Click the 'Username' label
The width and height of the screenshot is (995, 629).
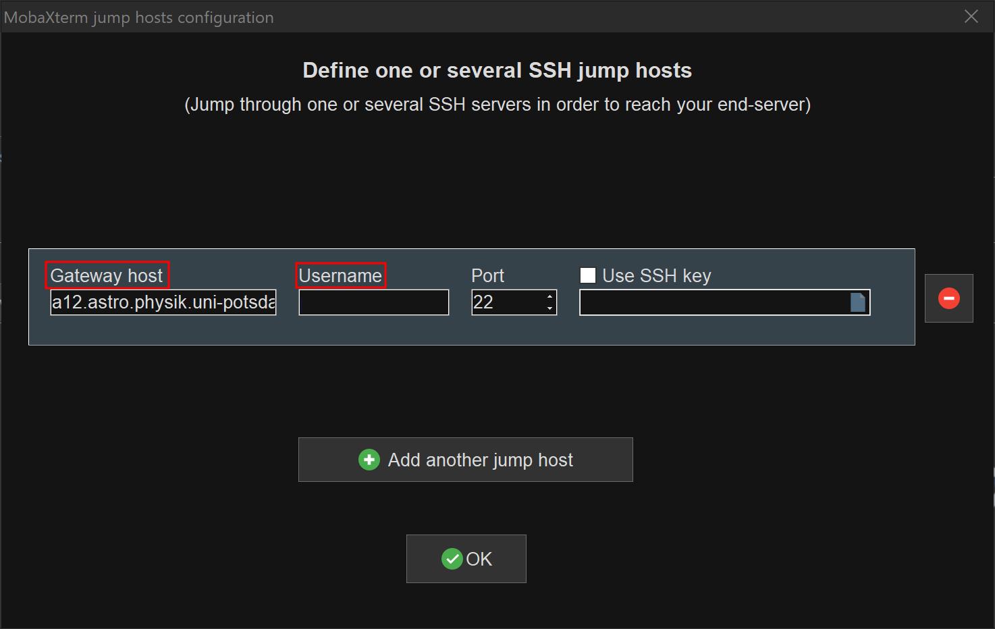[340, 275]
